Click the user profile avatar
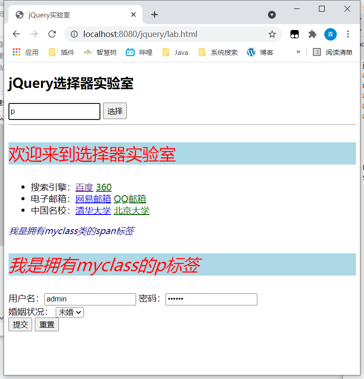Viewport: 364px width, 379px height. 330,34
